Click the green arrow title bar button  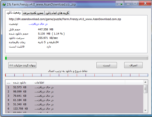(120, 3)
